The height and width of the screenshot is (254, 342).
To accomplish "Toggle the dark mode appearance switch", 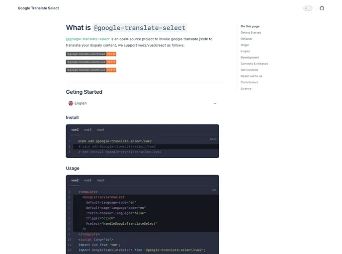I will tap(308, 8).
